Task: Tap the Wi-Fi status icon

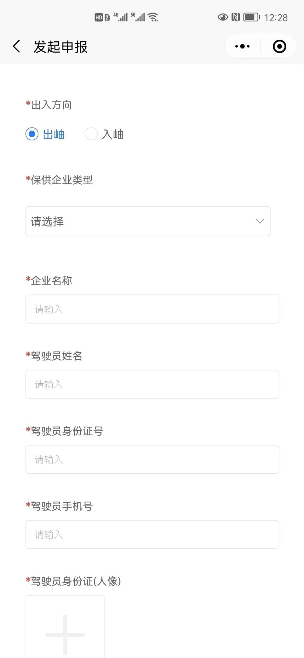Action: pos(153,17)
